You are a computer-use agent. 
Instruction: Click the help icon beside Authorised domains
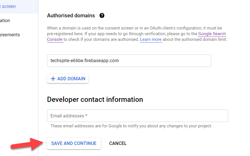(x=102, y=16)
